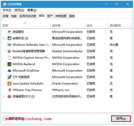Click the CTF 加载程序 icon
The image size is (134, 126).
tap(9, 77)
